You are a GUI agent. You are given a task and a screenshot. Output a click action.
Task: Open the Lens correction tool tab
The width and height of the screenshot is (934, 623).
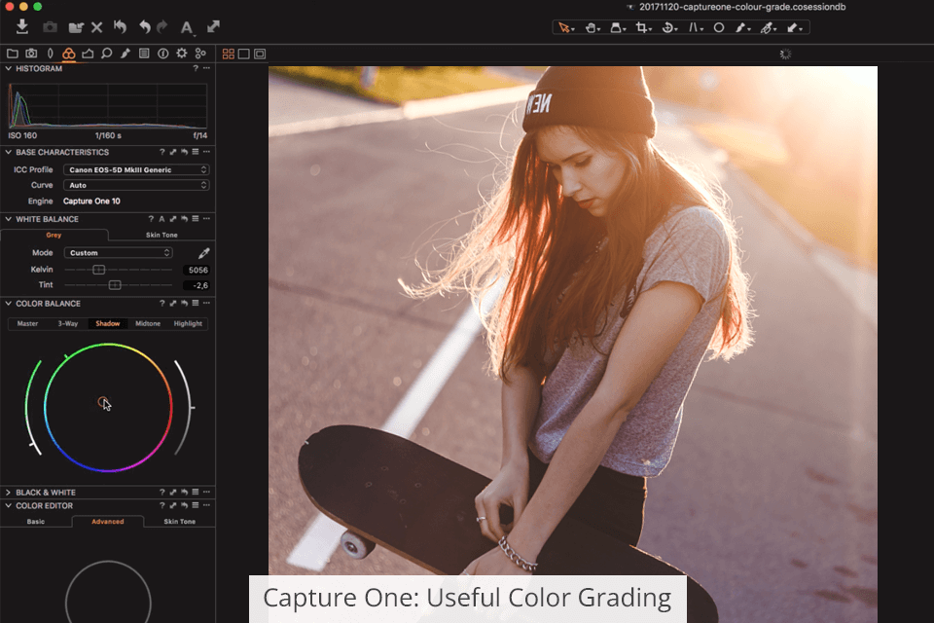pyautogui.click(x=50, y=54)
